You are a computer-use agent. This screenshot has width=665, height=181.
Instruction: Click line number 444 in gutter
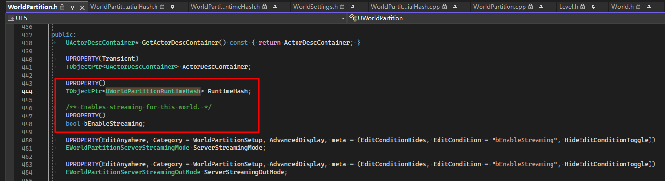(27, 91)
